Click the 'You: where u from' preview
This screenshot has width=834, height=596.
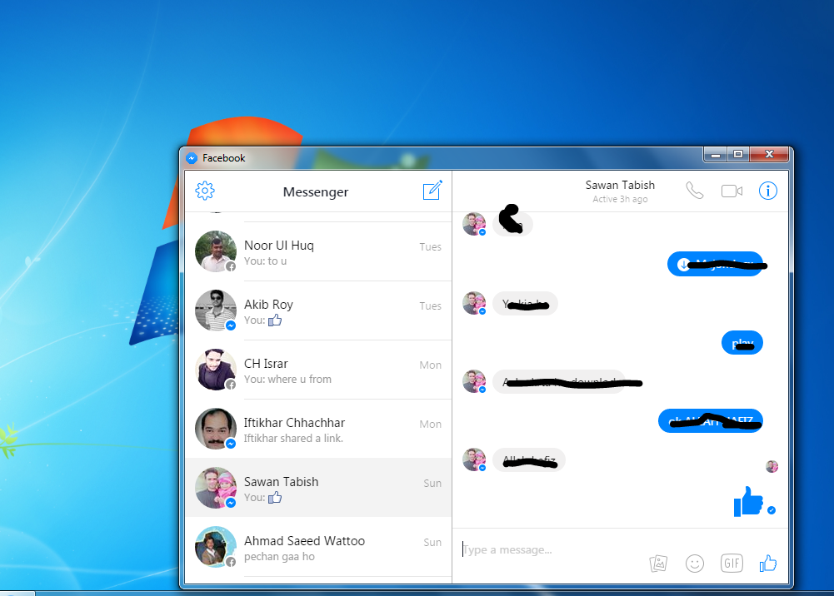click(x=287, y=380)
